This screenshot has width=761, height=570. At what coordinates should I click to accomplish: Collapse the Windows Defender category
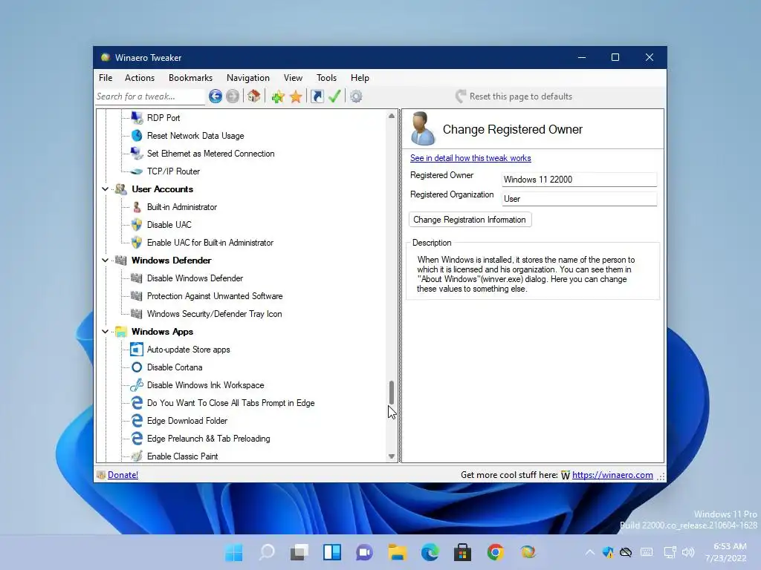(x=105, y=261)
